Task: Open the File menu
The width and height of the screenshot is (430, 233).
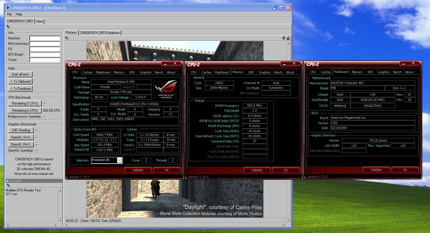Action: pyautogui.click(x=9, y=14)
